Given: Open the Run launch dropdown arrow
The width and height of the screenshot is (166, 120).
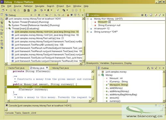Looking at the screenshot, I should (x=51, y=10).
